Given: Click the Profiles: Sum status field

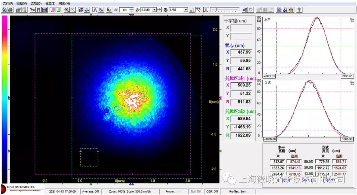Looking at the screenshot, I should click(238, 191).
